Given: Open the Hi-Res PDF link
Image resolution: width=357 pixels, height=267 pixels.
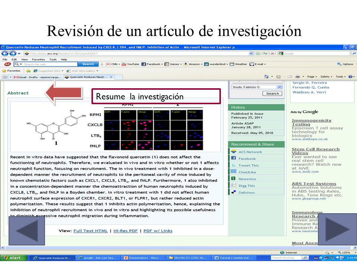Looking at the screenshot, I should click(125, 231).
